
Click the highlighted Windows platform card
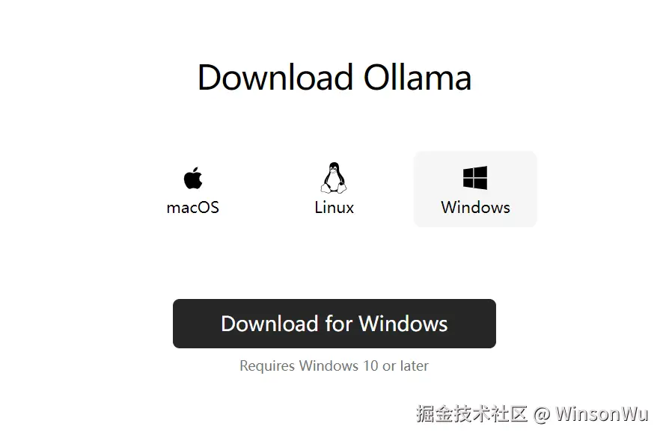coord(475,189)
